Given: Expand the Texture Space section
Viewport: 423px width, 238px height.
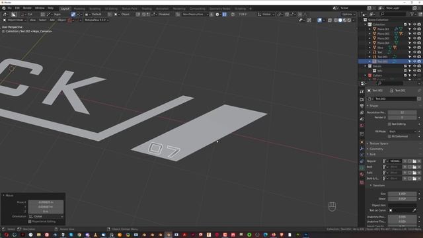Looking at the screenshot, I should pyautogui.click(x=379, y=143).
